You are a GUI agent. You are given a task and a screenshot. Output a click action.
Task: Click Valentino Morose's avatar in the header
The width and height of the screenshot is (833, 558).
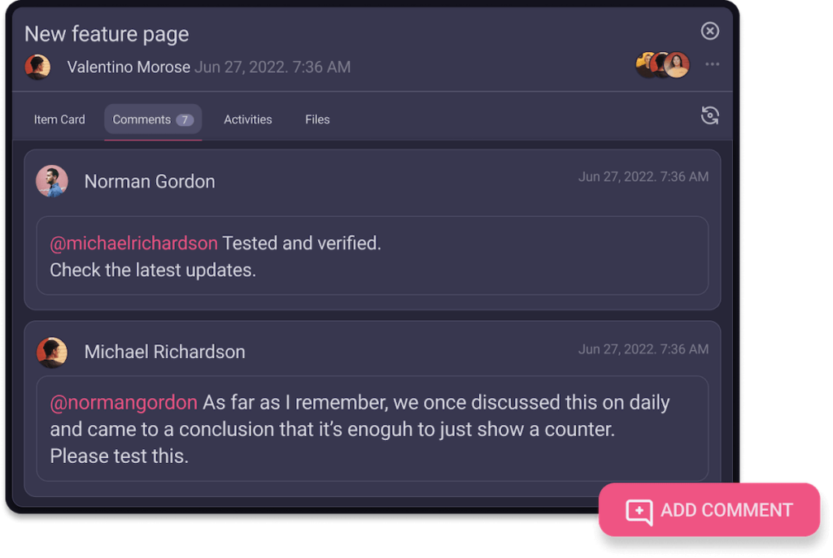point(37,67)
